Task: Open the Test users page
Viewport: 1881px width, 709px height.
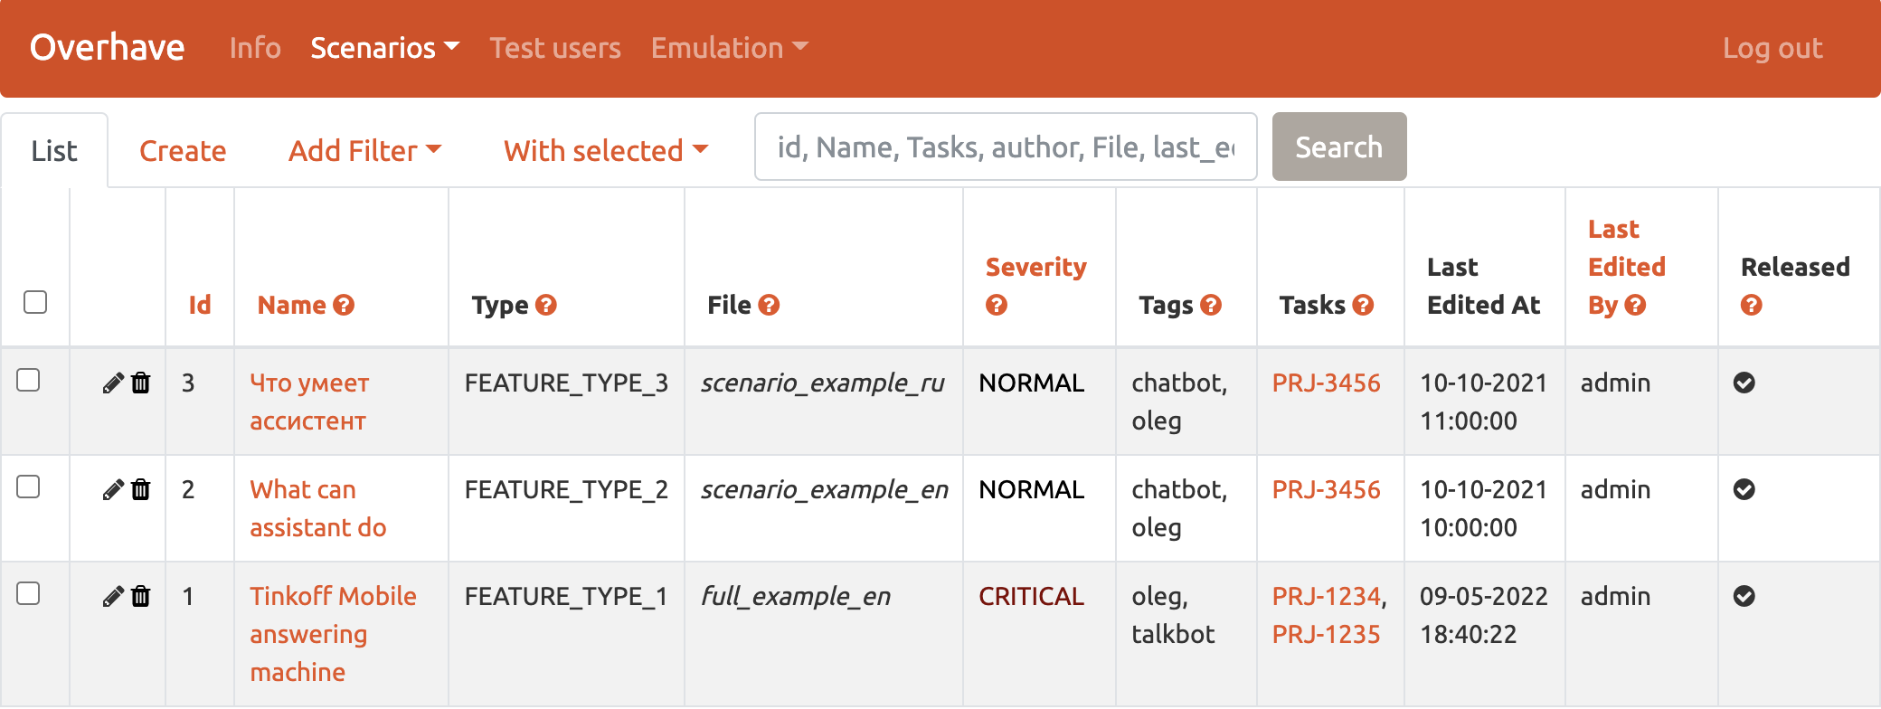Action: (x=555, y=48)
